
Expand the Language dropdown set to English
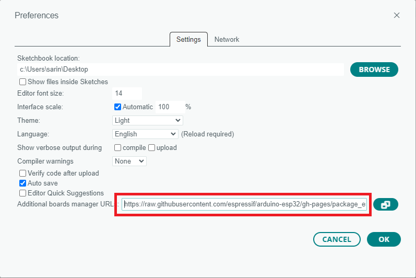click(146, 134)
